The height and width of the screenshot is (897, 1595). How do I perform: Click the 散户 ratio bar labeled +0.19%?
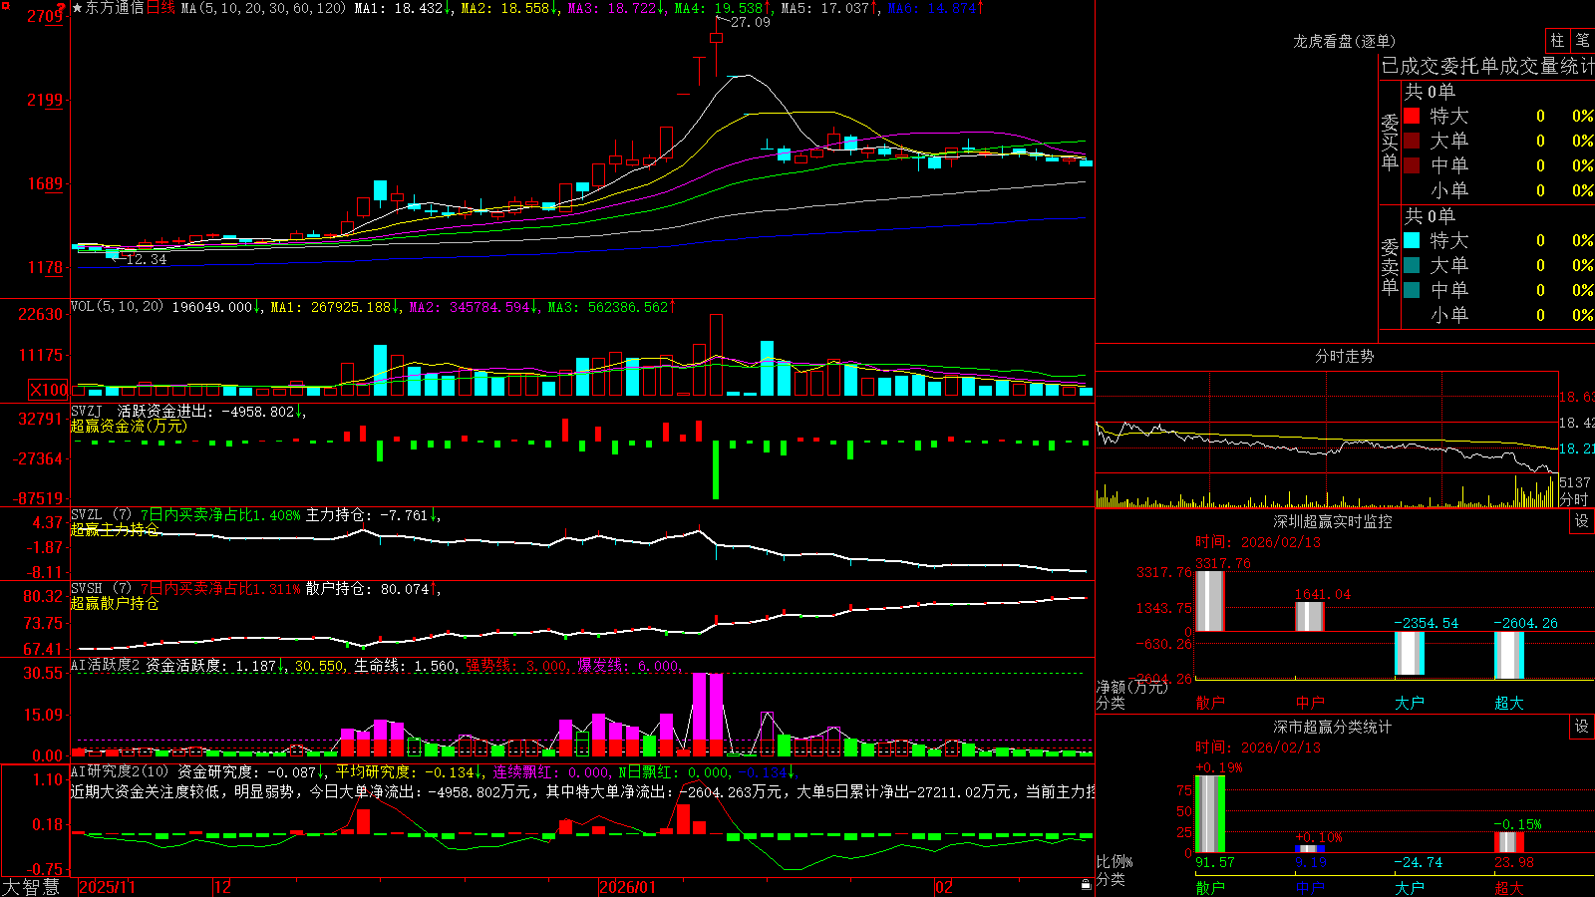point(1210,814)
